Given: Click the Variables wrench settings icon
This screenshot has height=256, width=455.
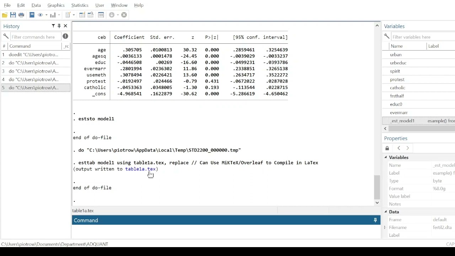Looking at the screenshot, I should point(387,37).
